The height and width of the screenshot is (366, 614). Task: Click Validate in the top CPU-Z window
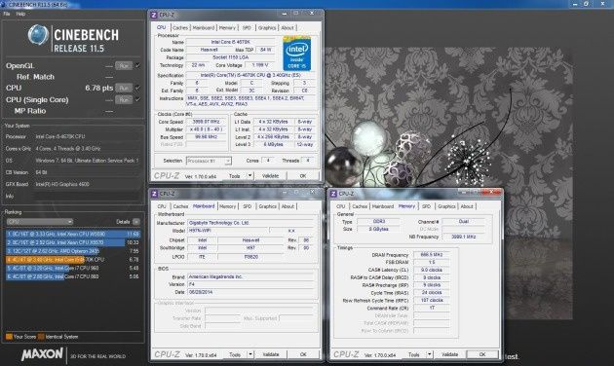[271, 176]
